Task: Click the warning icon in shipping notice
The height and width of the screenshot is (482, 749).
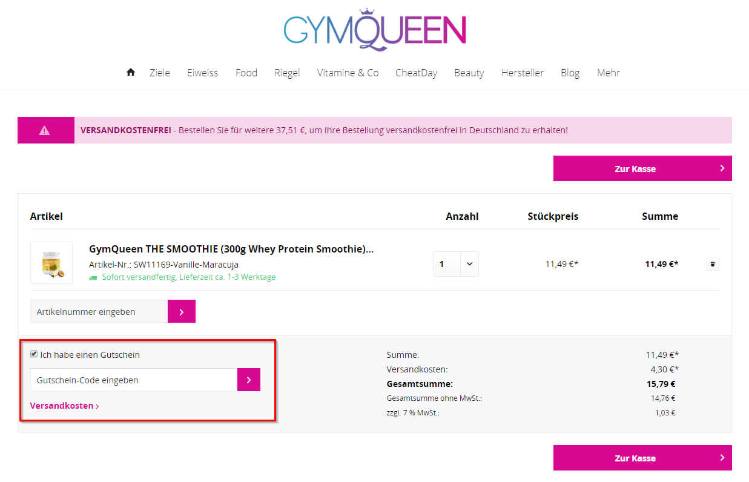Action: 45,130
